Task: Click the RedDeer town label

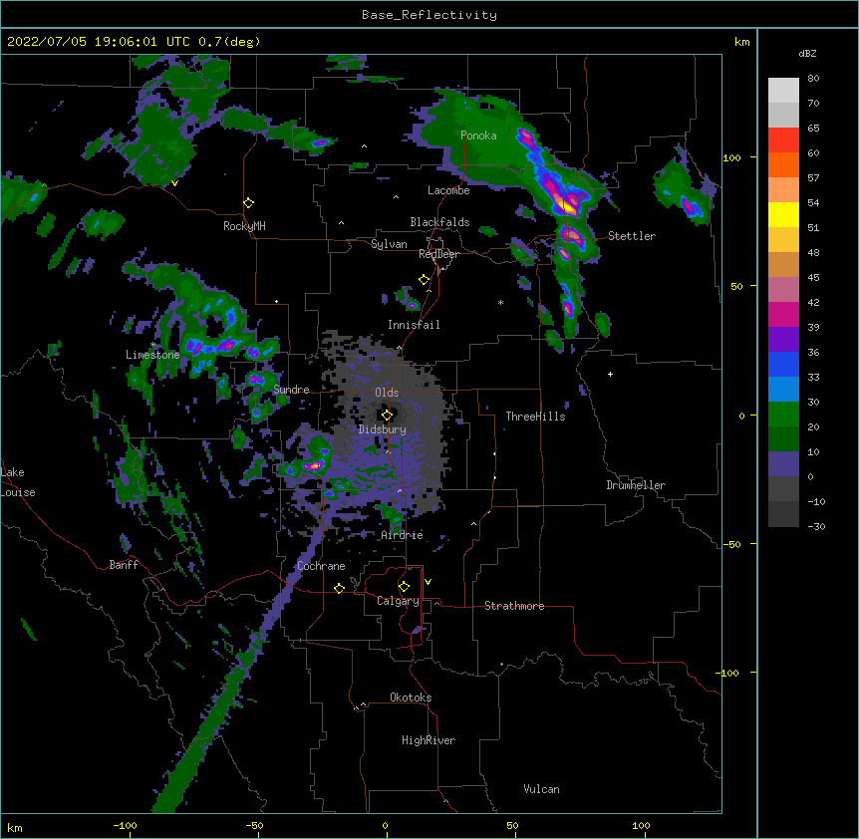Action: pos(438,254)
